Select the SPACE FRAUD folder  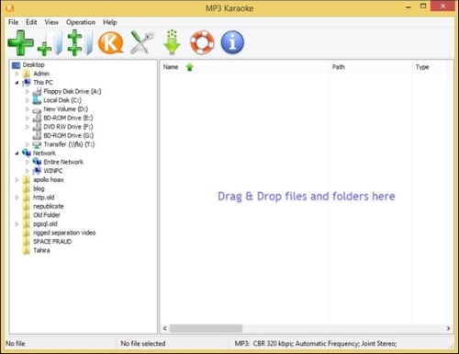point(52,242)
